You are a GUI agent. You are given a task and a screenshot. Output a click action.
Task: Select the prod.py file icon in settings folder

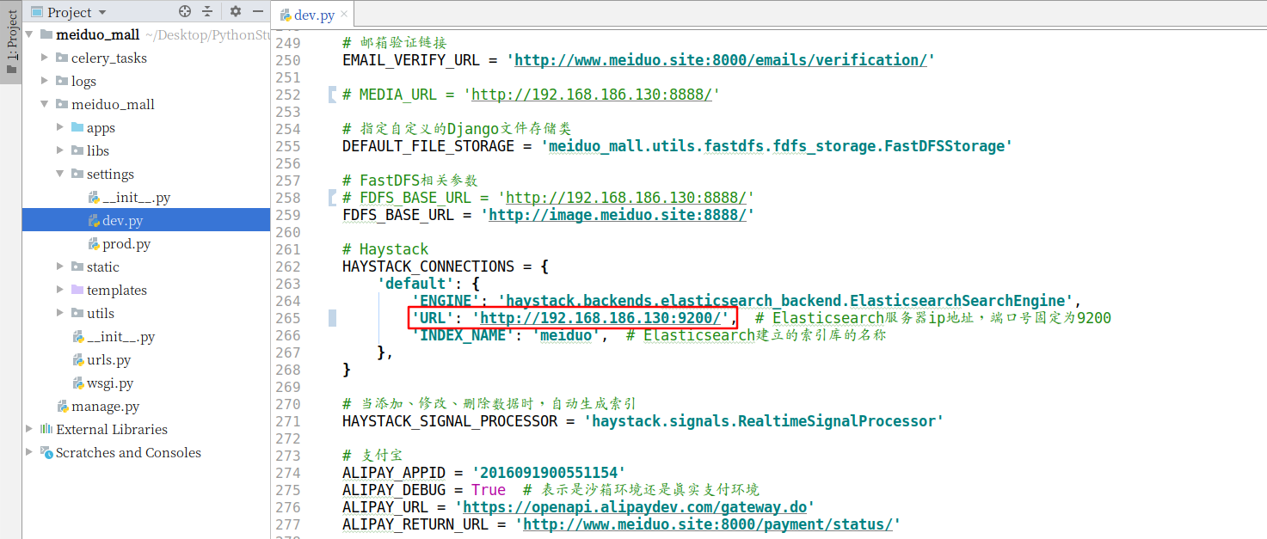93,243
